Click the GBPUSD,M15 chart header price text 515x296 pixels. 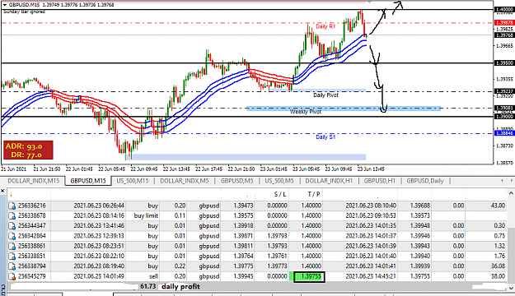(61, 5)
